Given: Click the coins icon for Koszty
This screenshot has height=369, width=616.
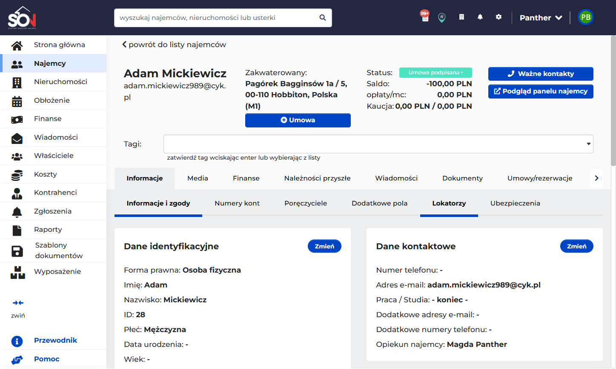Looking at the screenshot, I should click(x=17, y=175).
